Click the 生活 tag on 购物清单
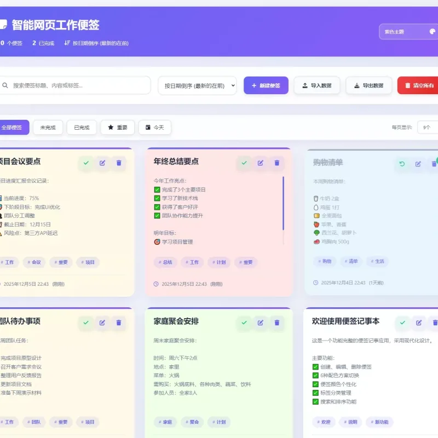The height and width of the screenshot is (438, 438). point(377,261)
